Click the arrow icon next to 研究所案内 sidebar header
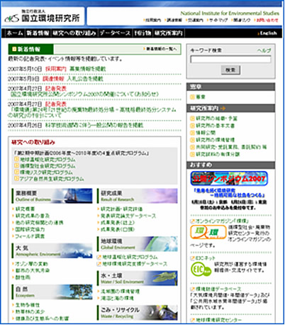285x325 pixels. 223,109
